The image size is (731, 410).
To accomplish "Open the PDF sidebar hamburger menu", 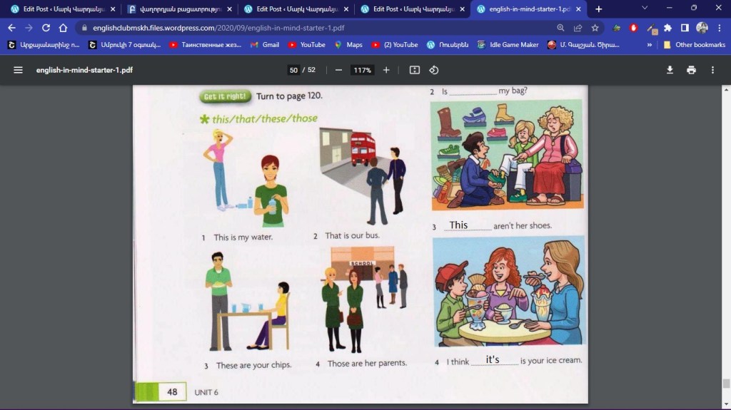I will 18,70.
